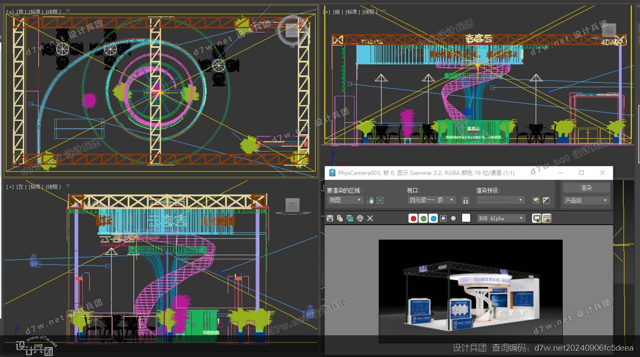Click the 渲染 render button

tap(586, 188)
